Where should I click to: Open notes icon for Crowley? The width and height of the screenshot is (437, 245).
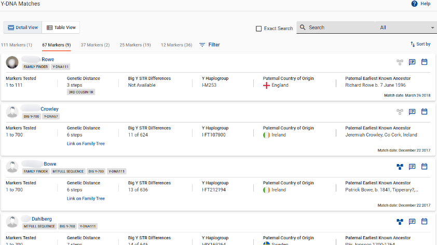tap(412, 112)
